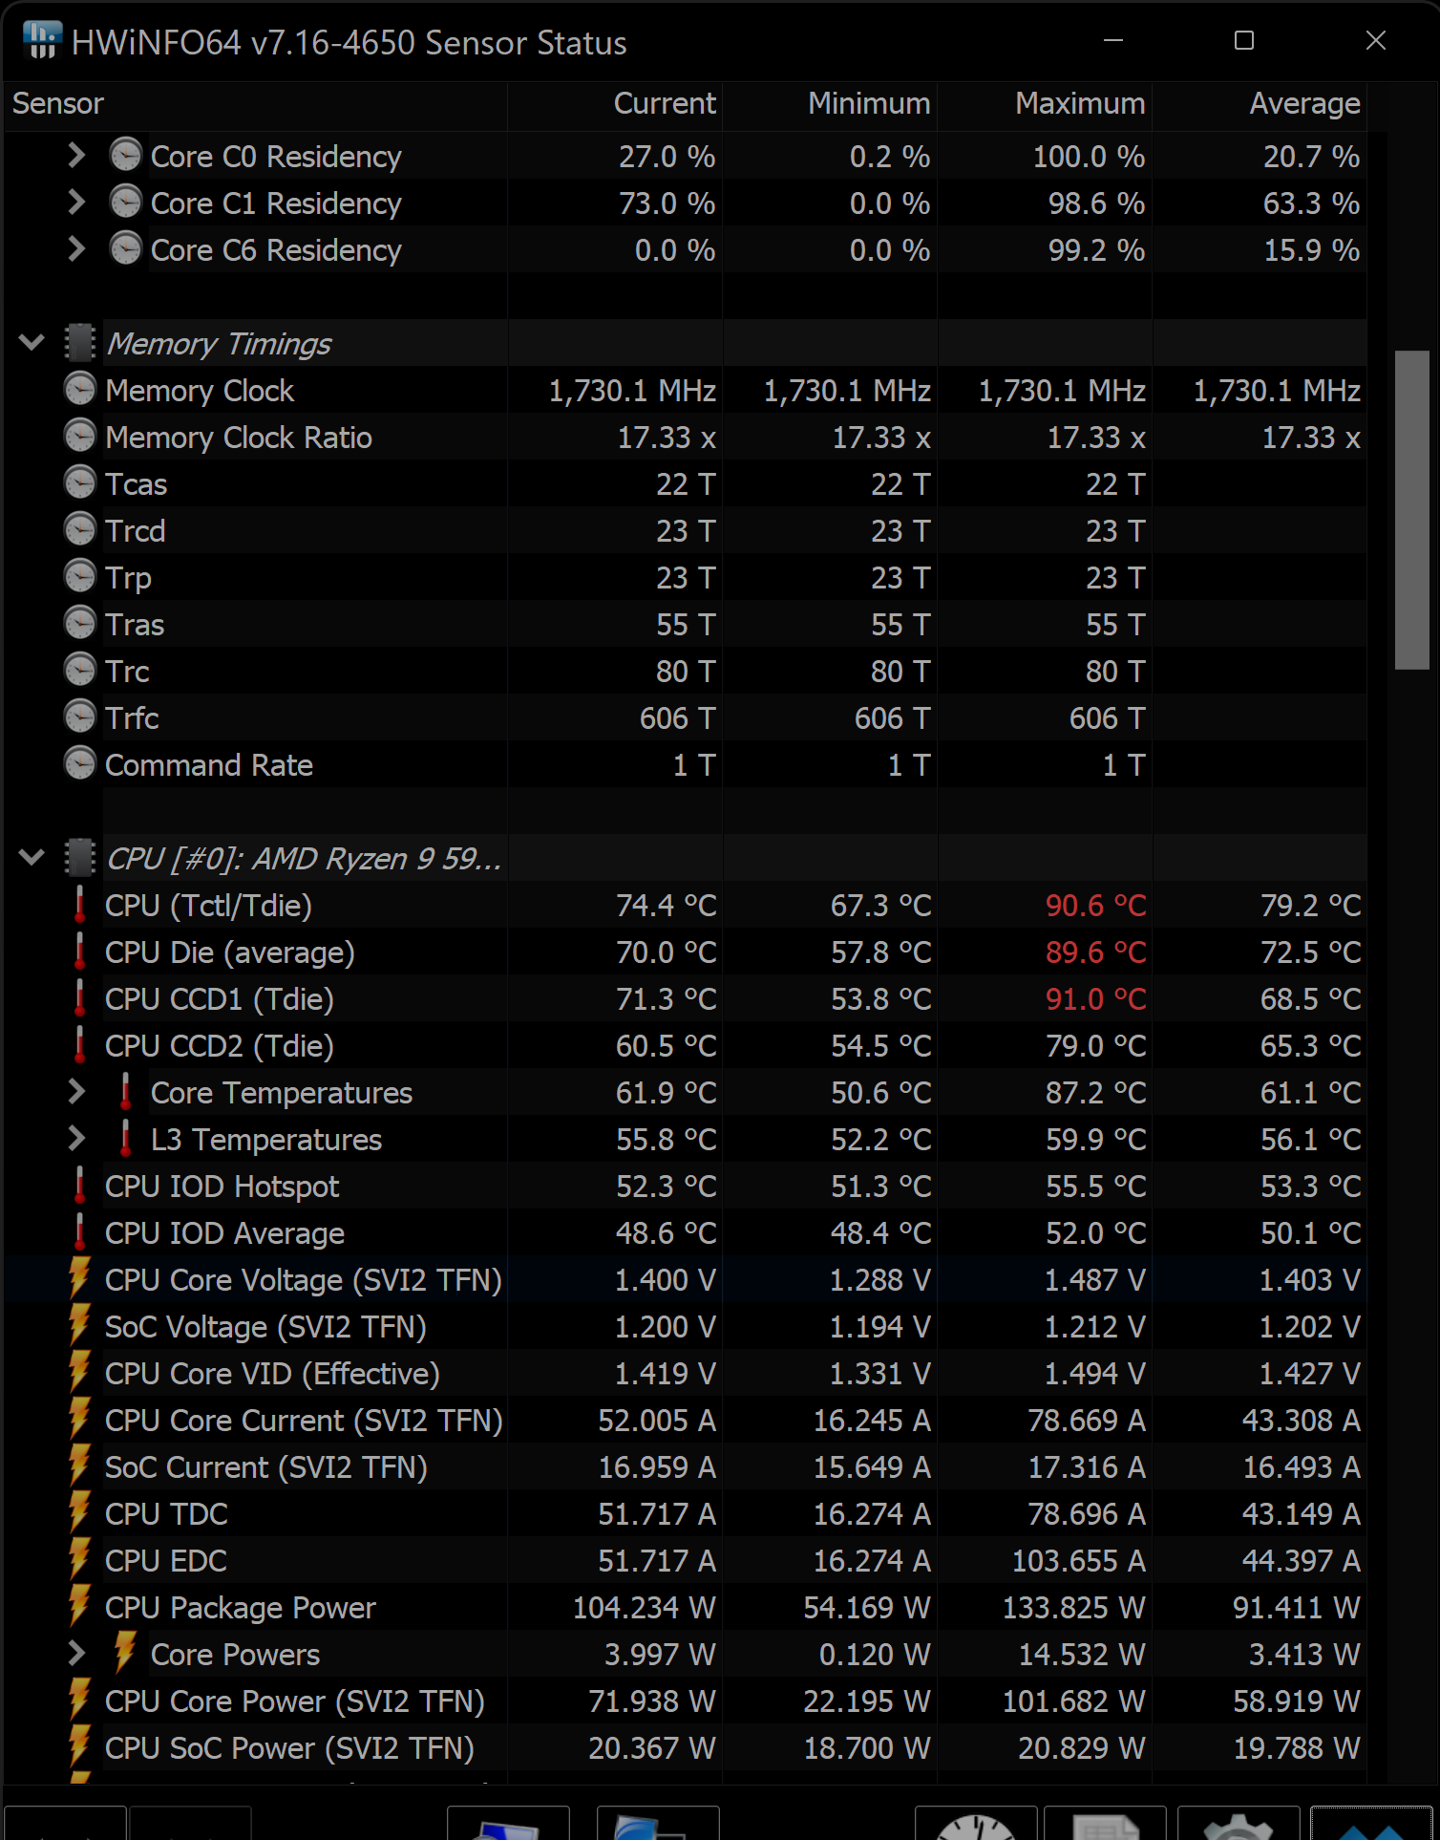Collapse the Memory Timings section
This screenshot has width=1440, height=1840.
tap(32, 343)
